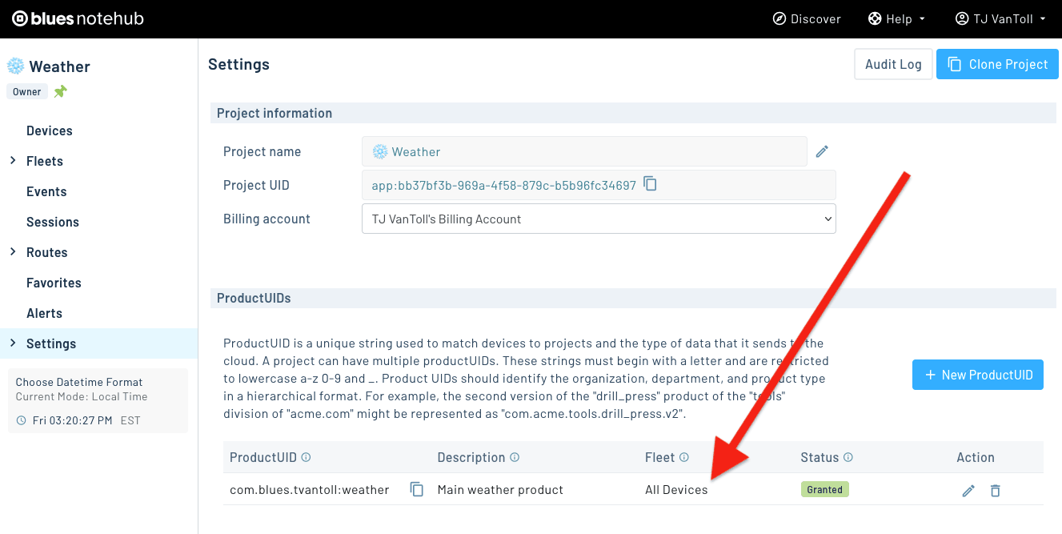Copy the weather ProductUID with copy icon
Screen dimensions: 1062x534
click(x=417, y=489)
